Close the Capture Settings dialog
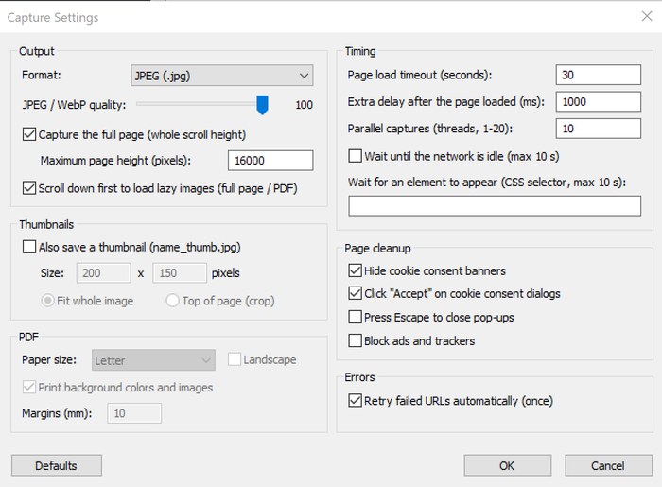 click(647, 16)
